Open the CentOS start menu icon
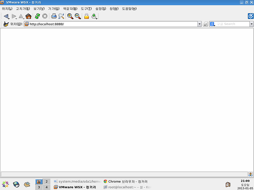Viewport: 254px width, 190px height. pyautogui.click(x=5, y=184)
